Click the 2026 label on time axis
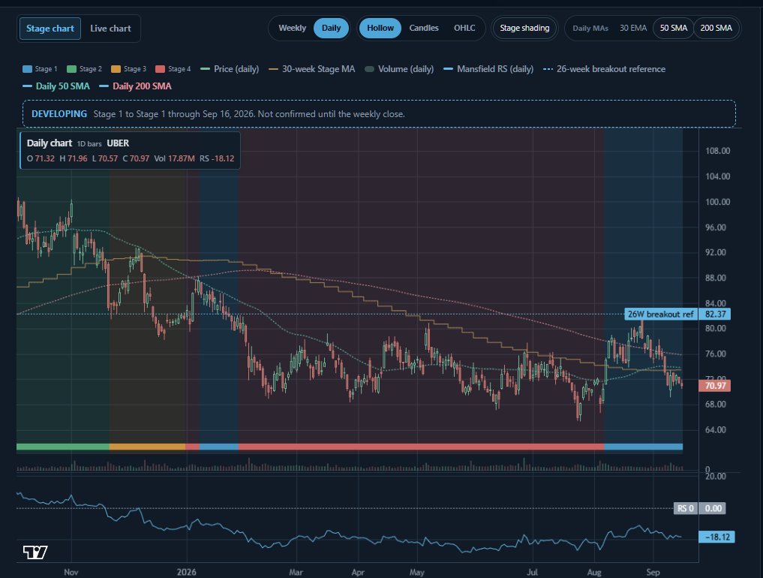This screenshot has height=578, width=763. 186,572
